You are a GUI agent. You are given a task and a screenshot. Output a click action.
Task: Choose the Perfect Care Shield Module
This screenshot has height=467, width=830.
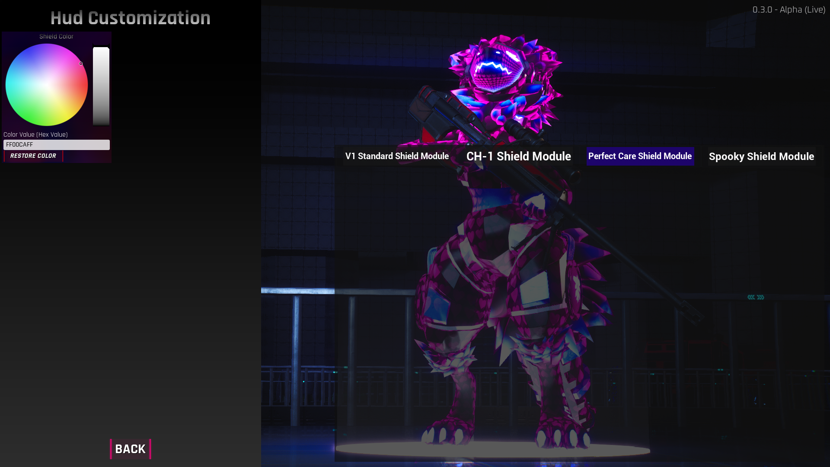[640, 156]
